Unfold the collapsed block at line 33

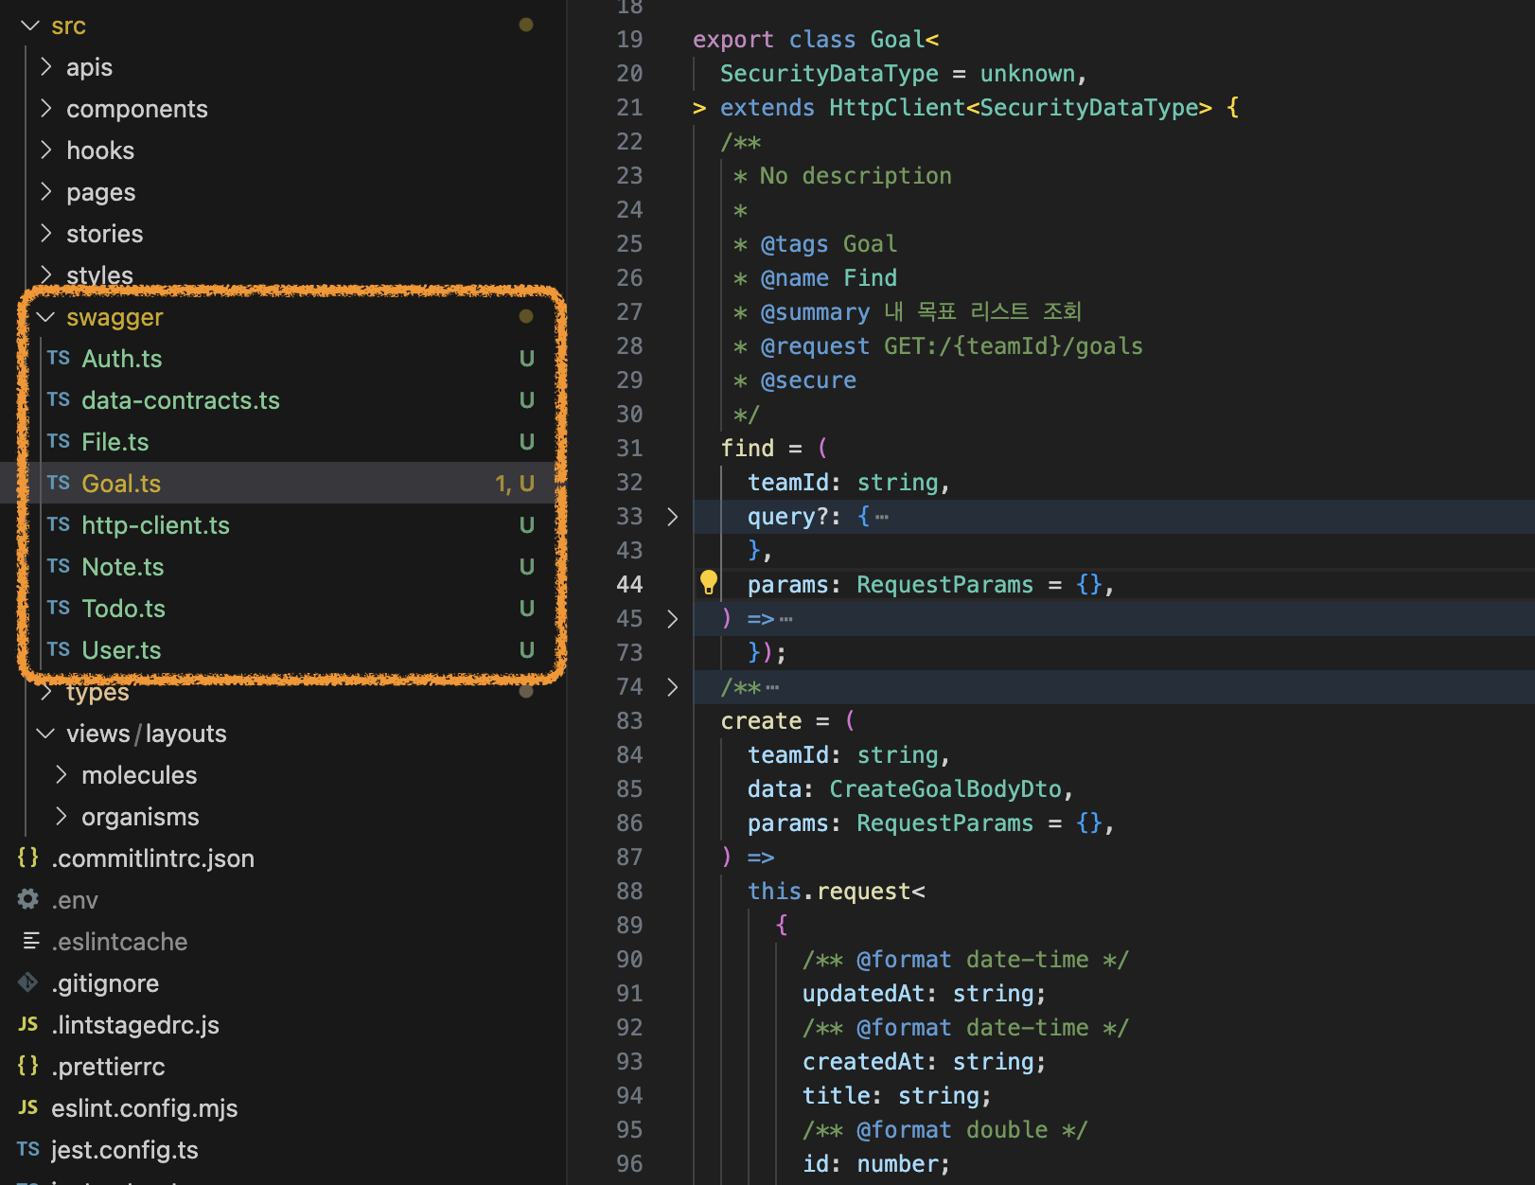click(x=672, y=516)
